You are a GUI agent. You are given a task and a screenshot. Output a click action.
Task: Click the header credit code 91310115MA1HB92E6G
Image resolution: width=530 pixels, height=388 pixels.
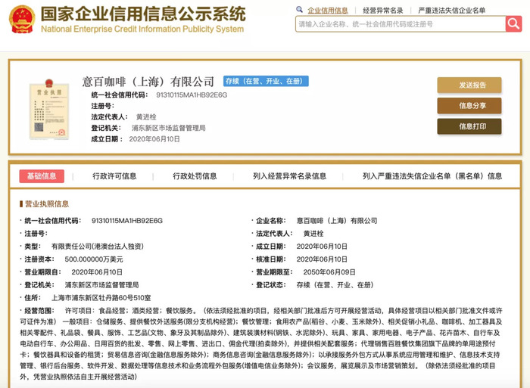192,95
